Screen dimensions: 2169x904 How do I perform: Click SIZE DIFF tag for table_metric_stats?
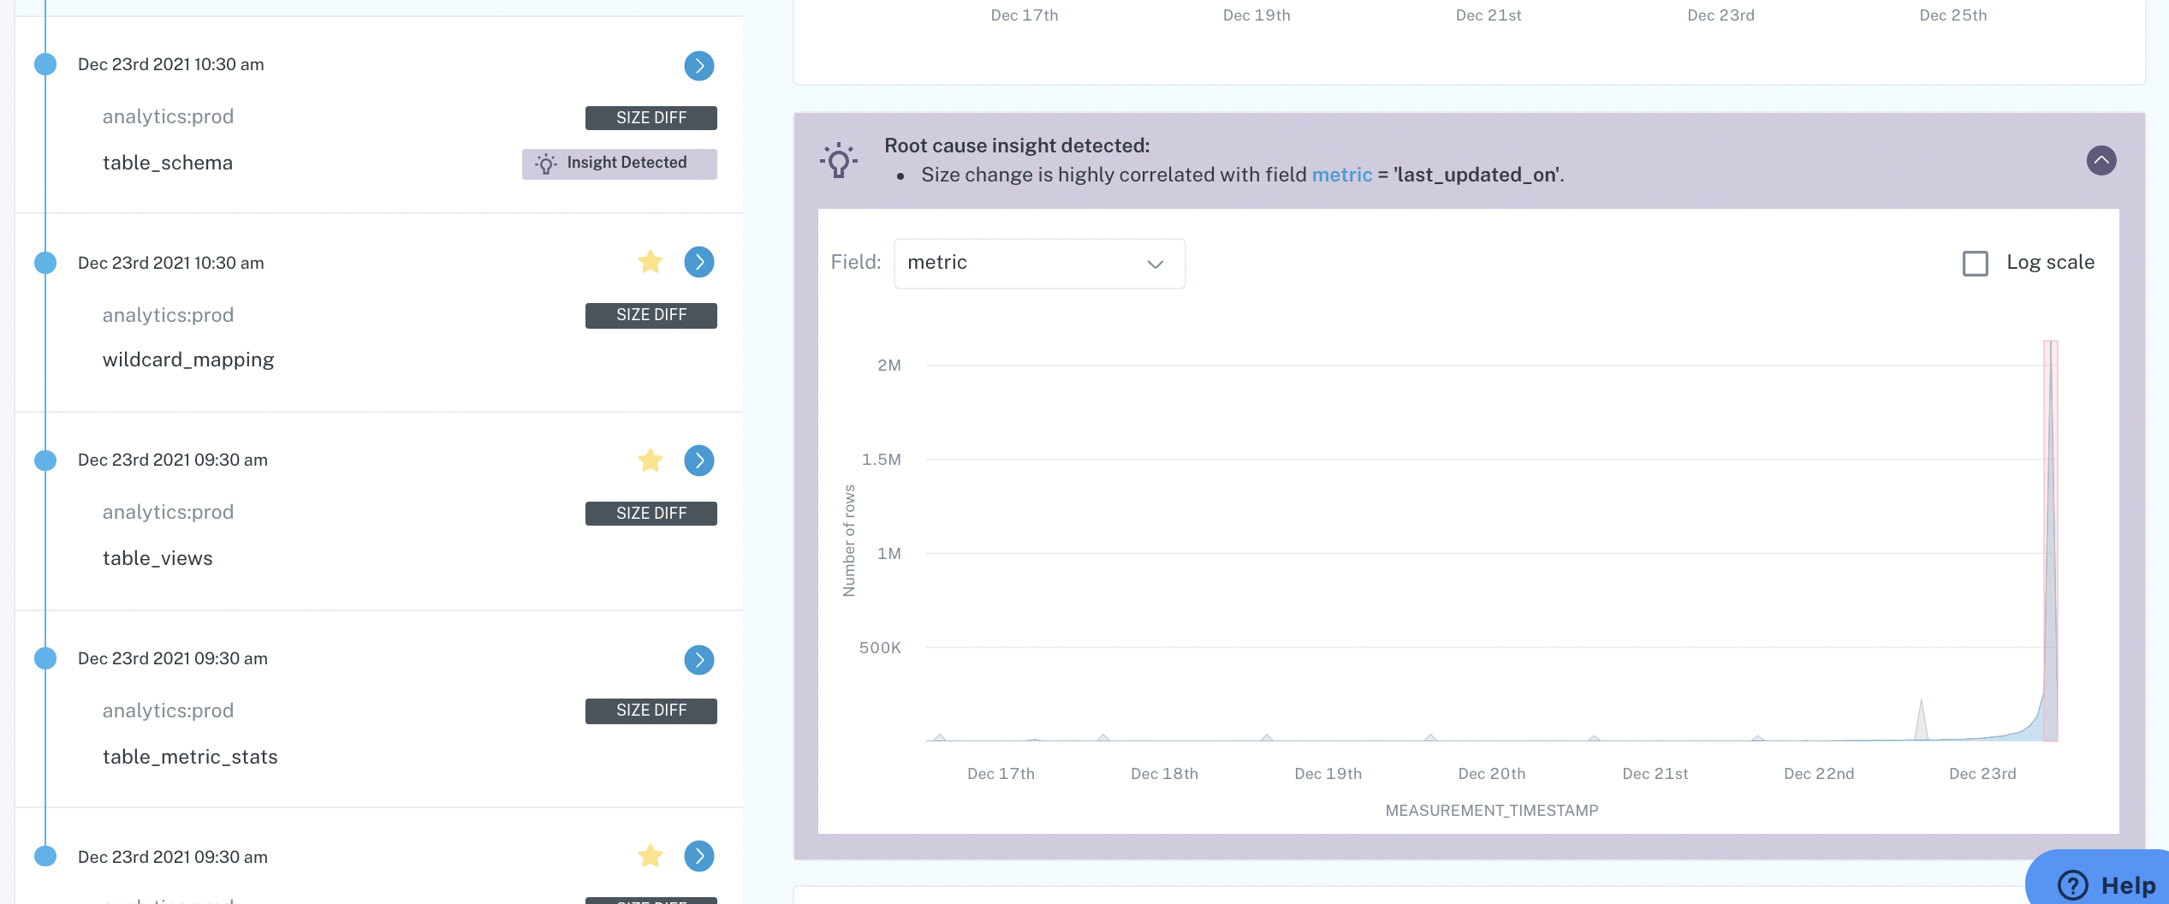651,711
